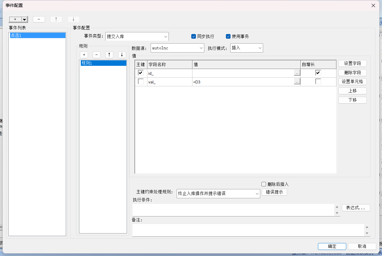Expand the 事件类型 dropdown
The image size is (382, 256).
coord(137,37)
